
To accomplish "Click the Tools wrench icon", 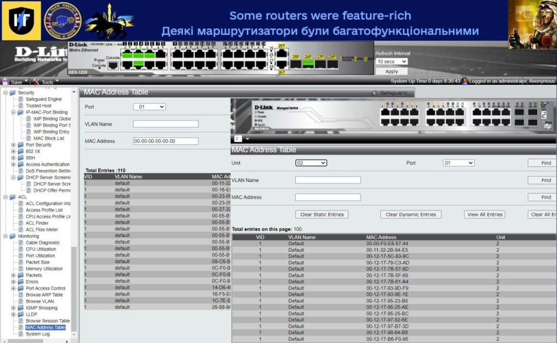I will (36, 82).
